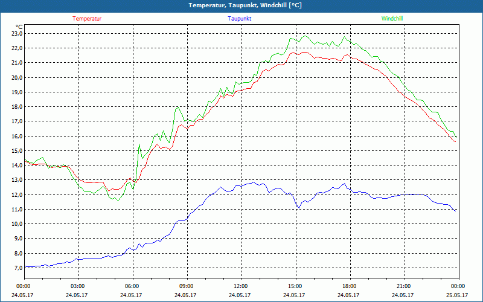The image size is (483, 302).
Task: Click the blue Taupunkt curve dip near 15:00
Action: click(298, 208)
